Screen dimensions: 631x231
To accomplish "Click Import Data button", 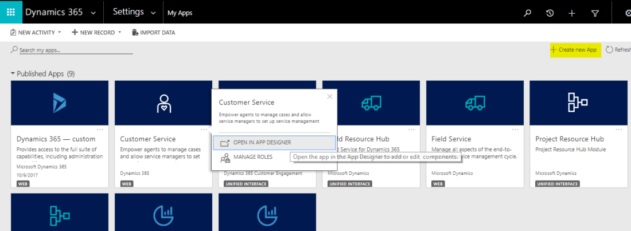I will [x=153, y=33].
